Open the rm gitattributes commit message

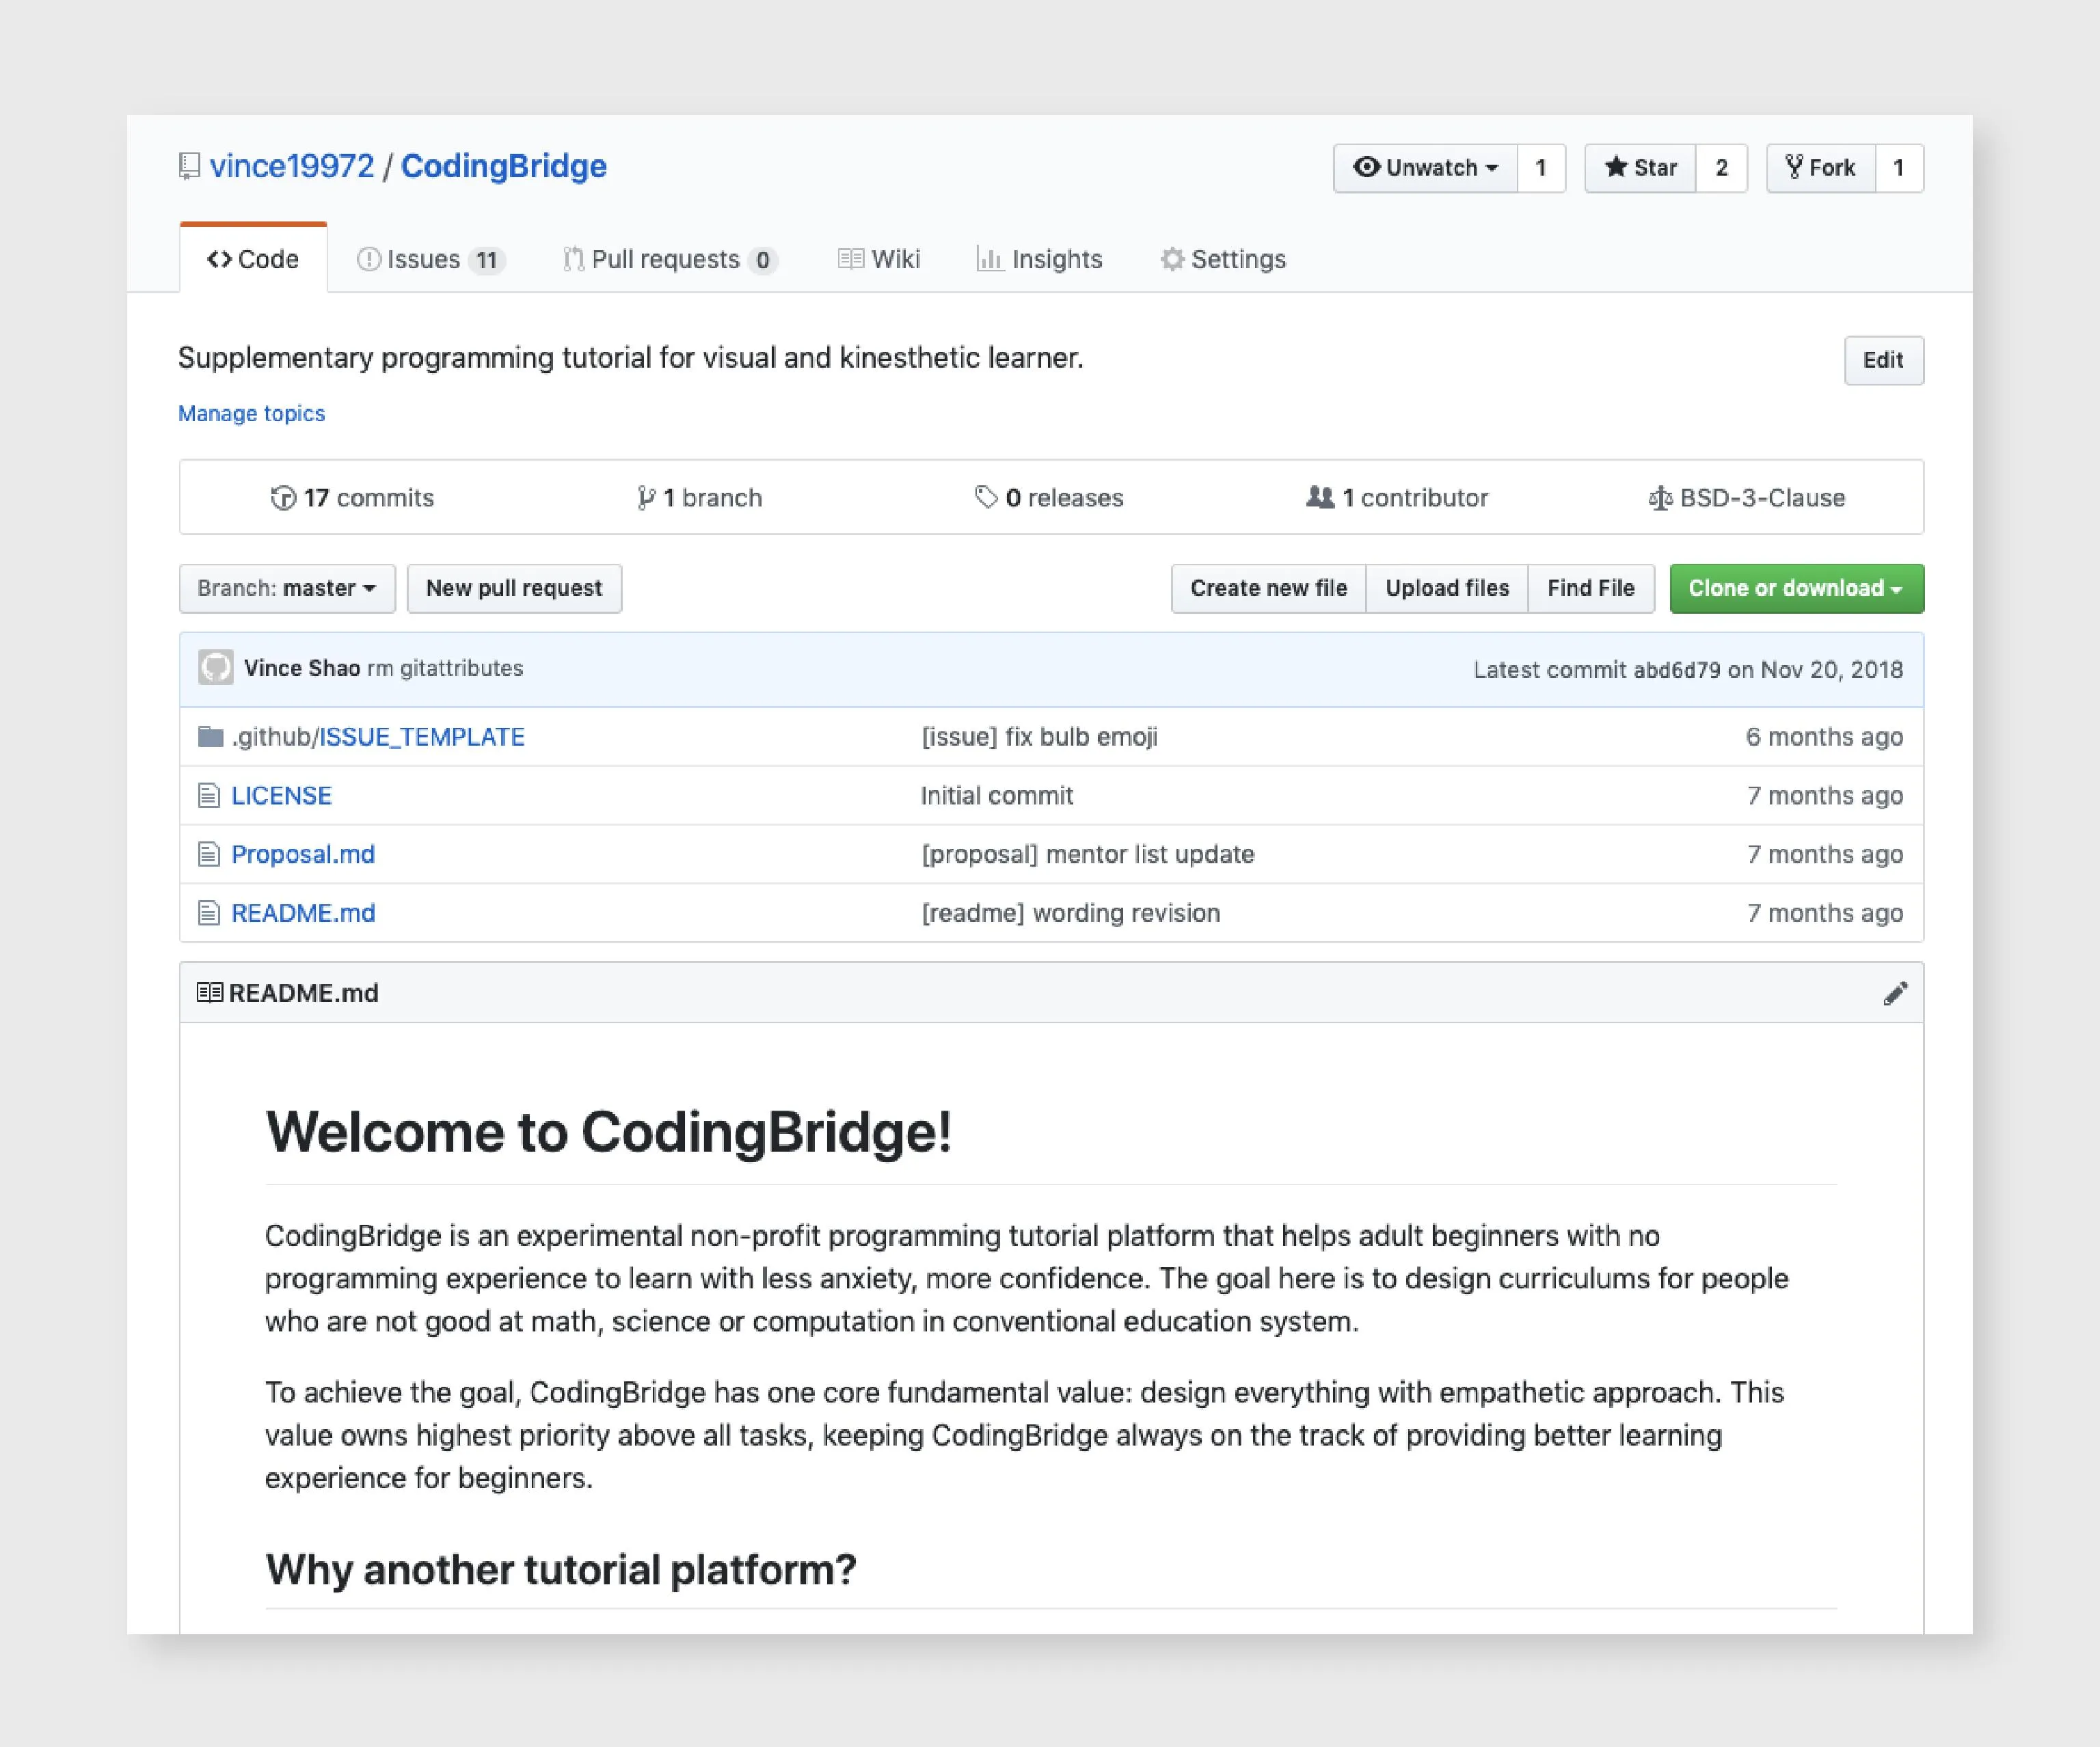pyautogui.click(x=445, y=668)
